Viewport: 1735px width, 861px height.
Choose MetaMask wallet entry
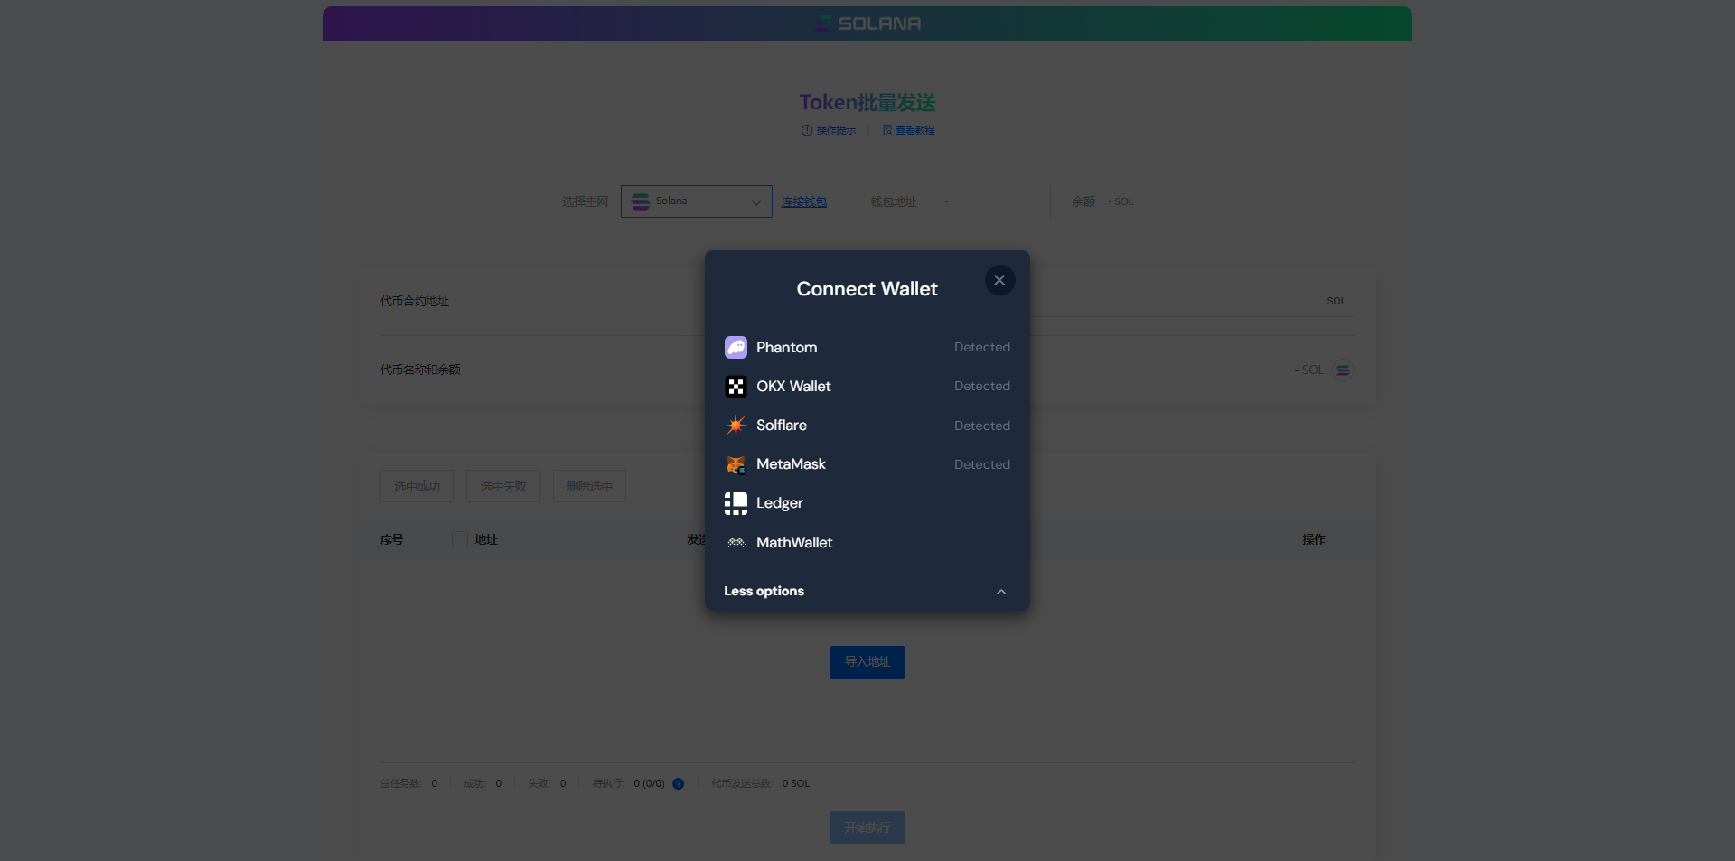click(x=867, y=464)
